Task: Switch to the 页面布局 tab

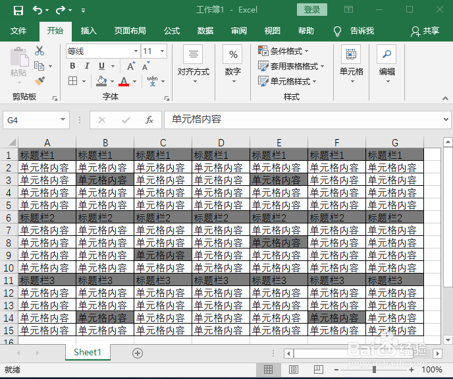Action: pyautogui.click(x=130, y=31)
